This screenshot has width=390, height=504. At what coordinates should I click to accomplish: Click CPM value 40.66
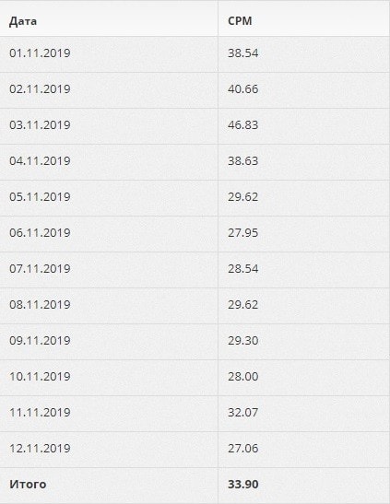243,89
